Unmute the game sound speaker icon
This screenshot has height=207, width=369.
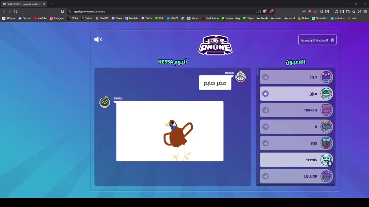pos(98,39)
